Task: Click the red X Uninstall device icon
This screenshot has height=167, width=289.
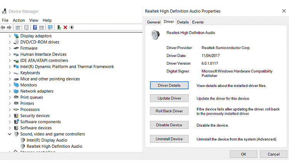Action: point(65,27)
